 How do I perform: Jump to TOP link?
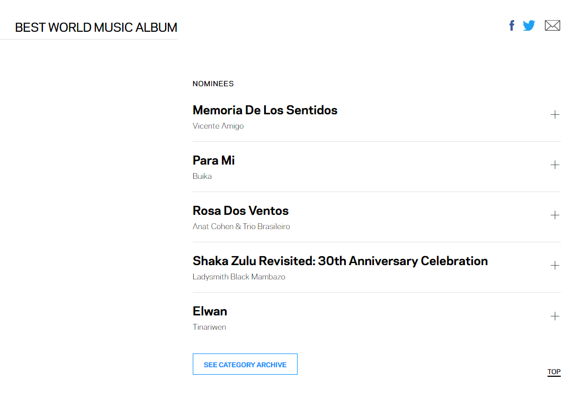pyautogui.click(x=554, y=372)
